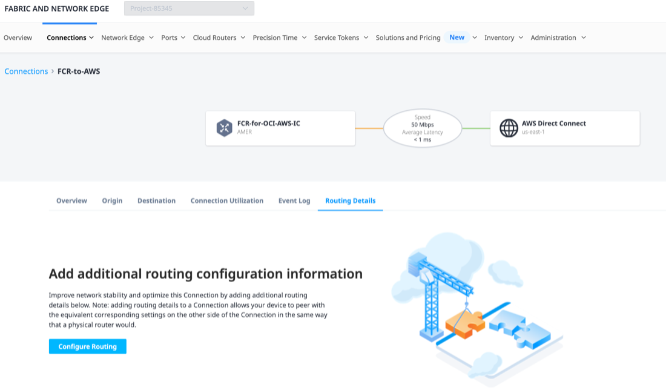
Task: Go to the Overview top navigation item
Action: pyautogui.click(x=18, y=38)
